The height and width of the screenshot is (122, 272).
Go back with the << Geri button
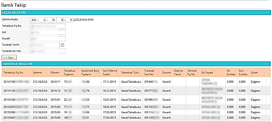(9, 57)
